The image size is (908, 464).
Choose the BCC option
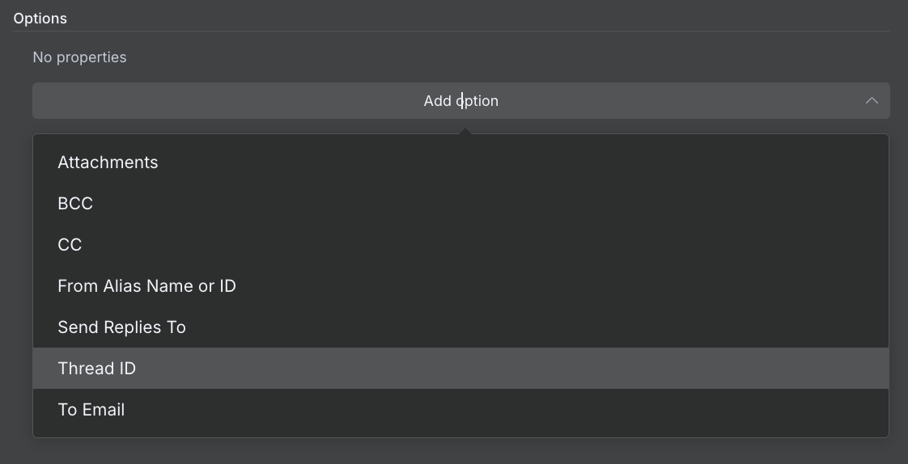pos(75,204)
